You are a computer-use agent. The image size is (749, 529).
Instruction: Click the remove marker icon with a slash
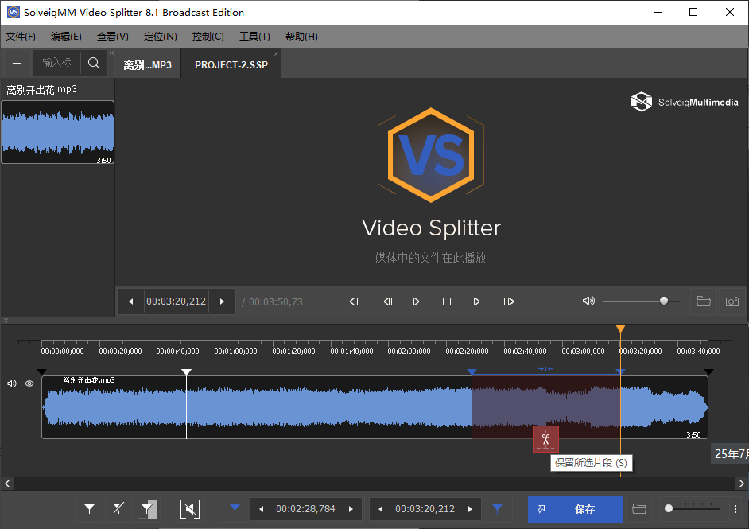(x=118, y=509)
